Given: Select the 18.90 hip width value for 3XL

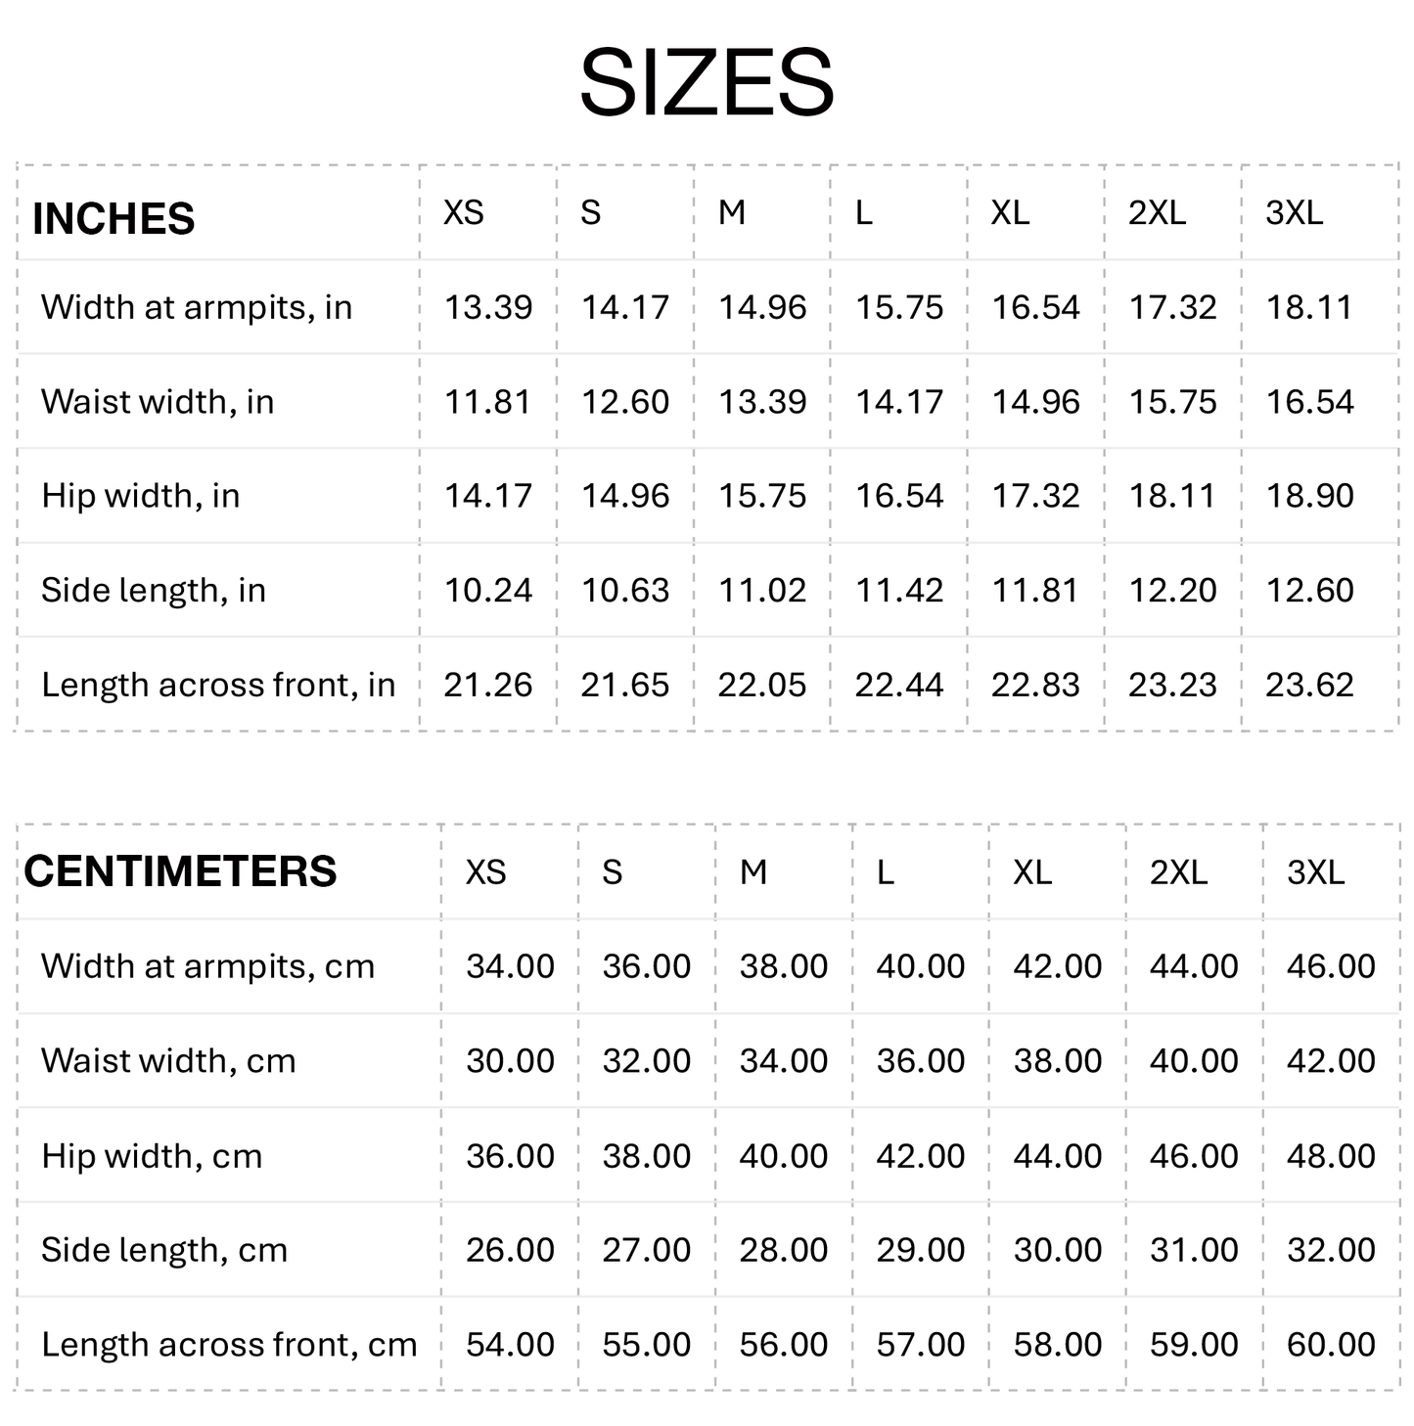Looking at the screenshot, I should pyautogui.click(x=1309, y=495).
